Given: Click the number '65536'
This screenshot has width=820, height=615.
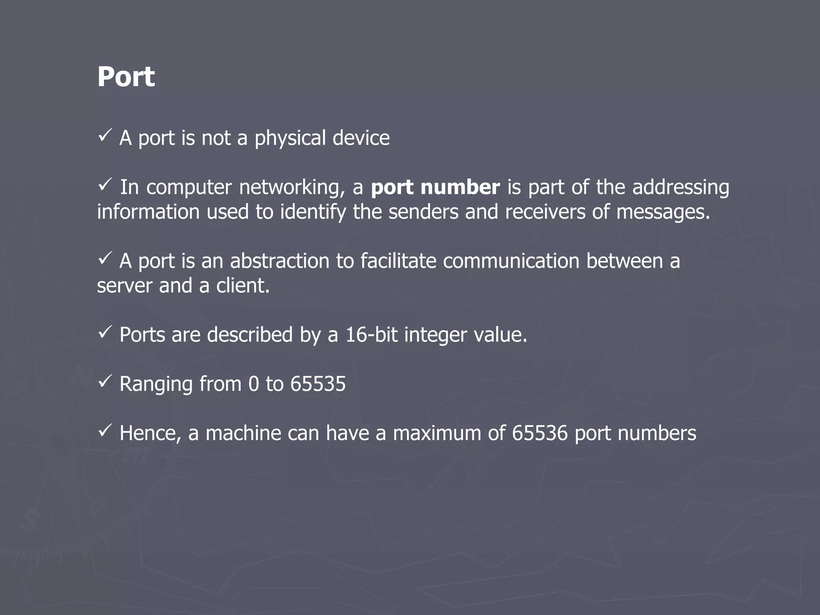Looking at the screenshot, I should (540, 433).
